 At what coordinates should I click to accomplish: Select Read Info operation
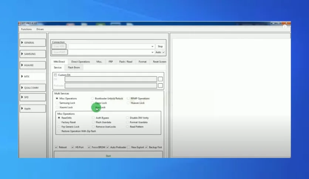pyautogui.click(x=59, y=118)
